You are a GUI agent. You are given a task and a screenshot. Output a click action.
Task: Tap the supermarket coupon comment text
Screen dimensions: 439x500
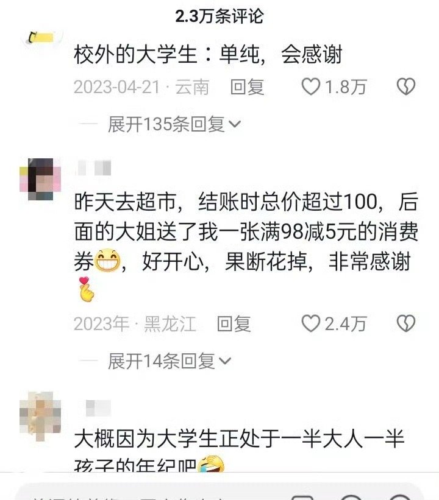[246, 247]
